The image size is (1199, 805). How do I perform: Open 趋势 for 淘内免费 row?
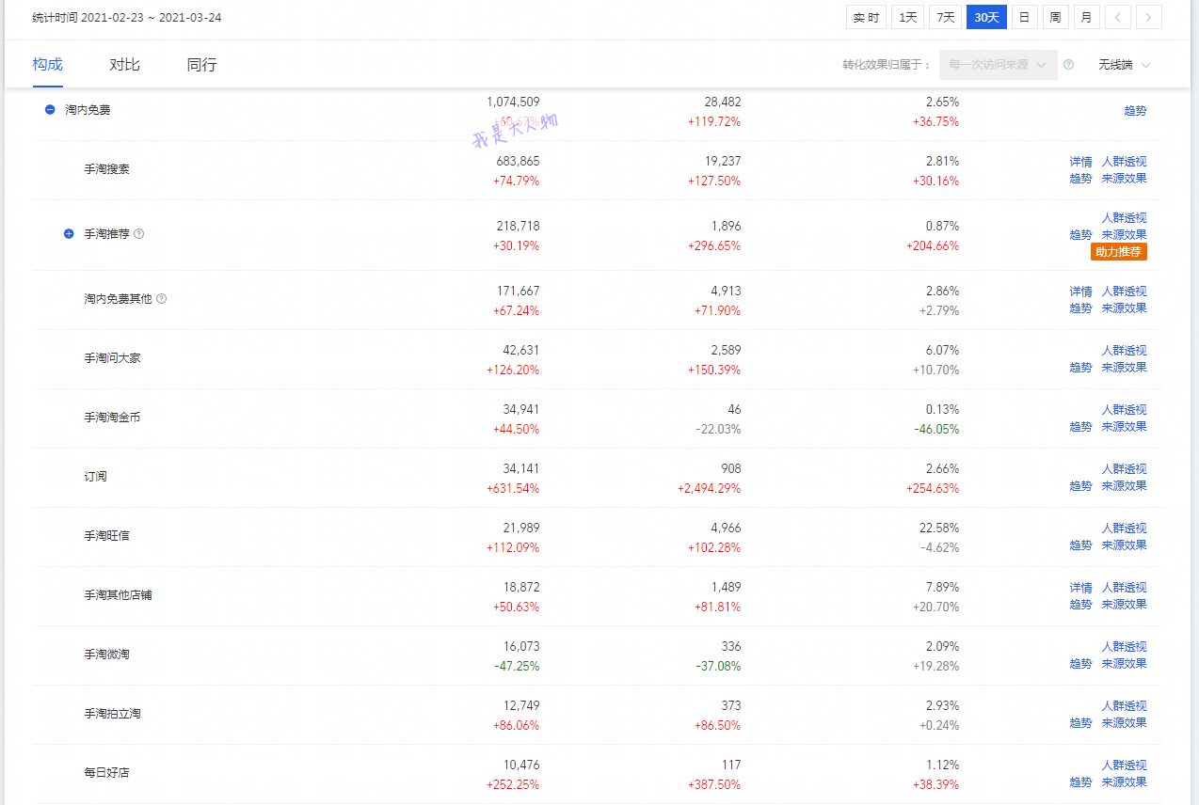tap(1135, 111)
